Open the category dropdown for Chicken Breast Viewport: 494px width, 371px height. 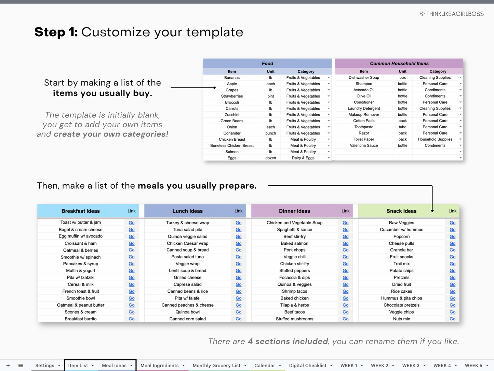pyautogui.click(x=329, y=139)
